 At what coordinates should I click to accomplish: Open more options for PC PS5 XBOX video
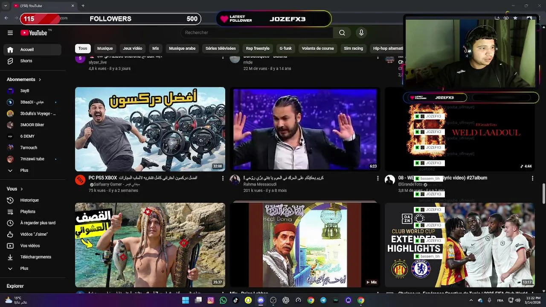click(223, 178)
